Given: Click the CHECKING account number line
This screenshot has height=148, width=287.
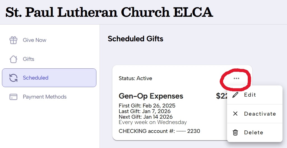Looking at the screenshot, I should tap(159, 131).
